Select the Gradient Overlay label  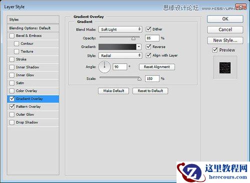[29, 99]
